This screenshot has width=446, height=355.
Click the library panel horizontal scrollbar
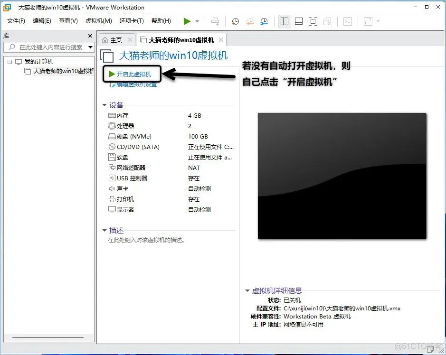click(x=48, y=337)
